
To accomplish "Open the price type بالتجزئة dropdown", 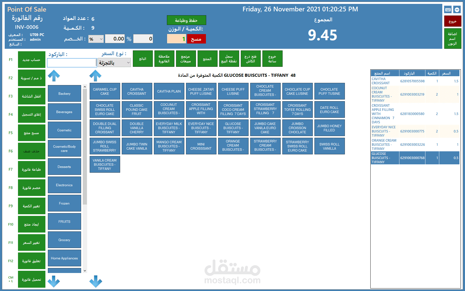I will 114,63.
